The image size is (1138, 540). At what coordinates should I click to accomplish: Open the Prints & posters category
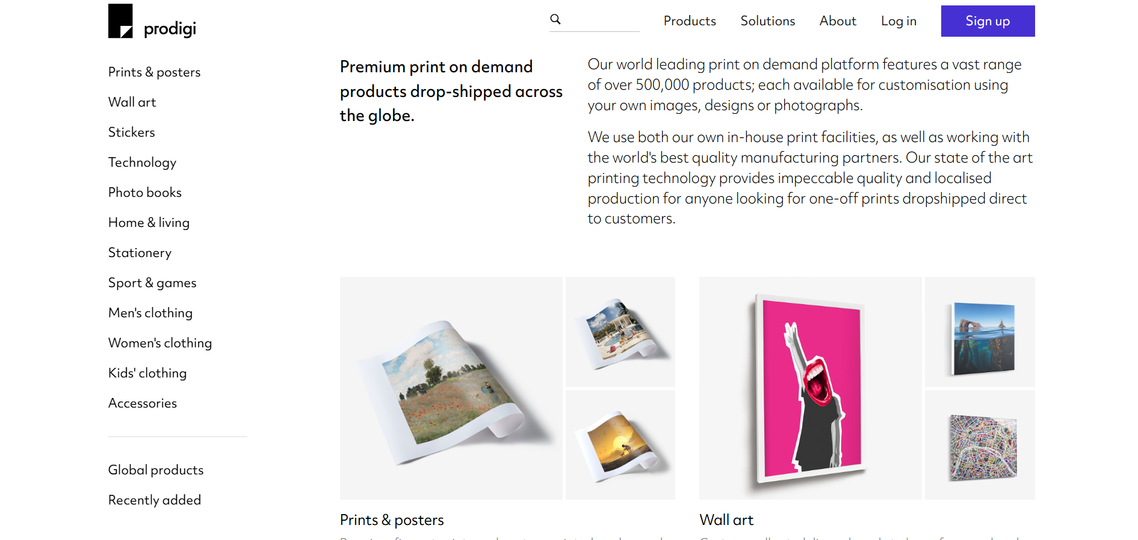tap(154, 72)
